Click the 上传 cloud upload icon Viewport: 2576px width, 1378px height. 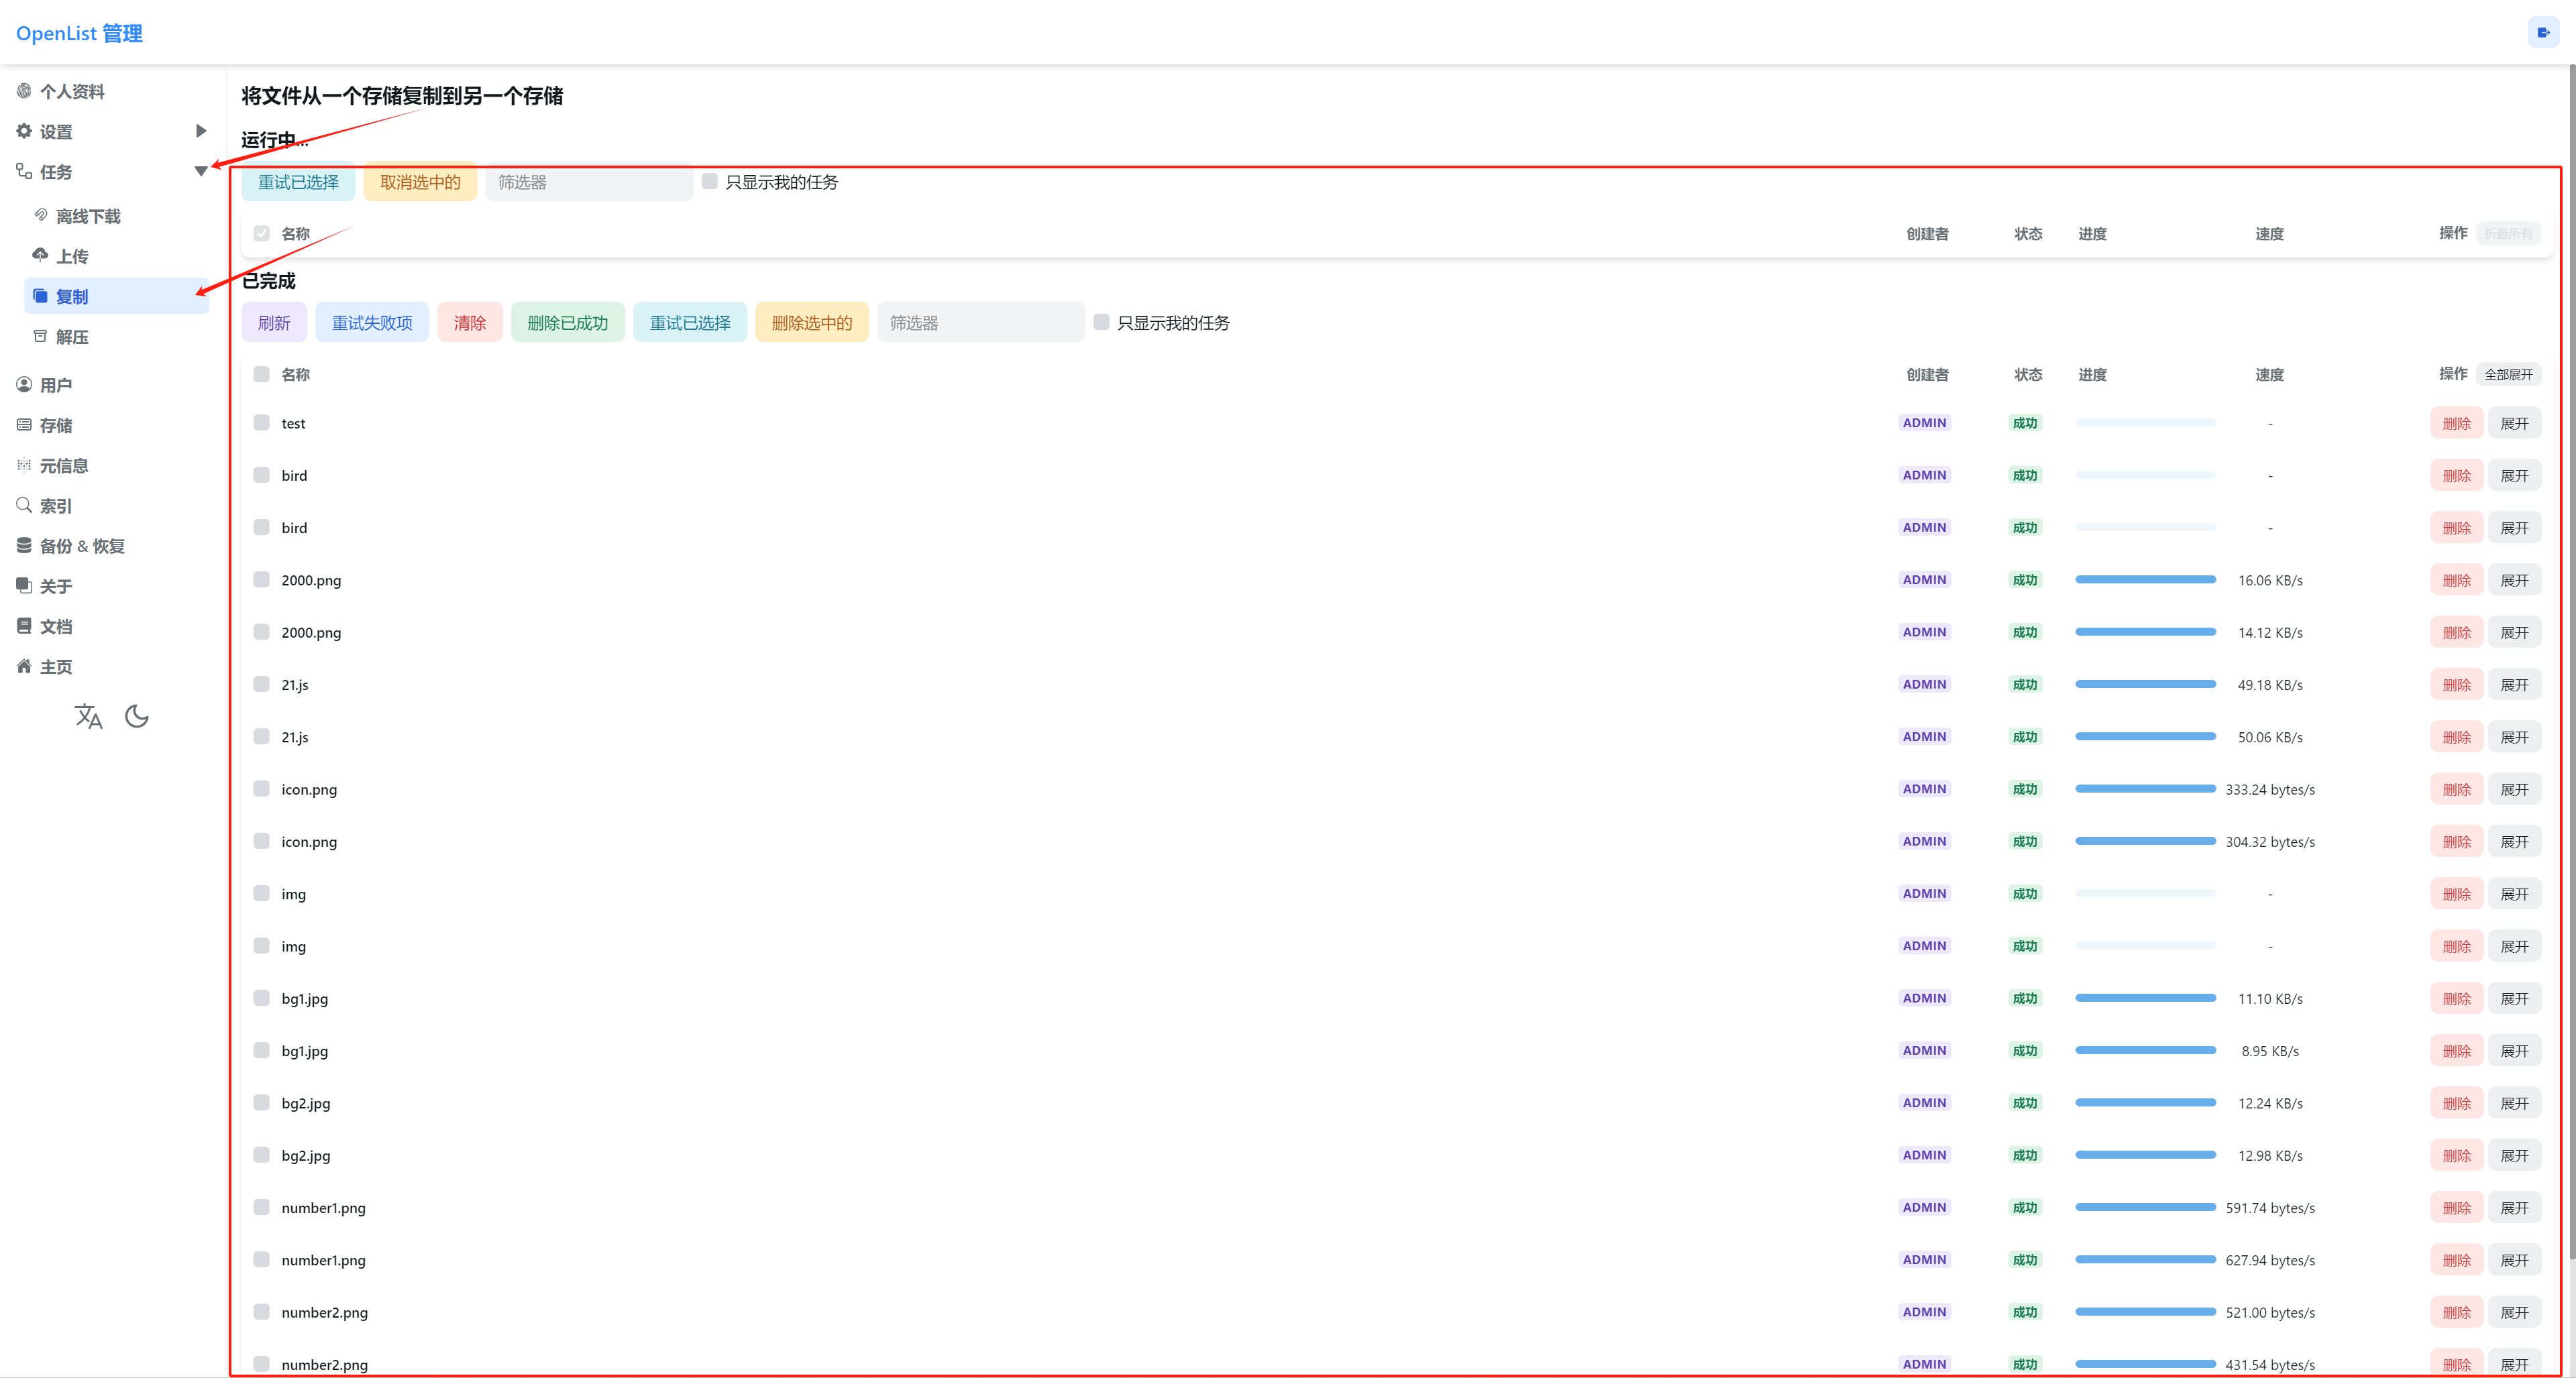[41, 255]
